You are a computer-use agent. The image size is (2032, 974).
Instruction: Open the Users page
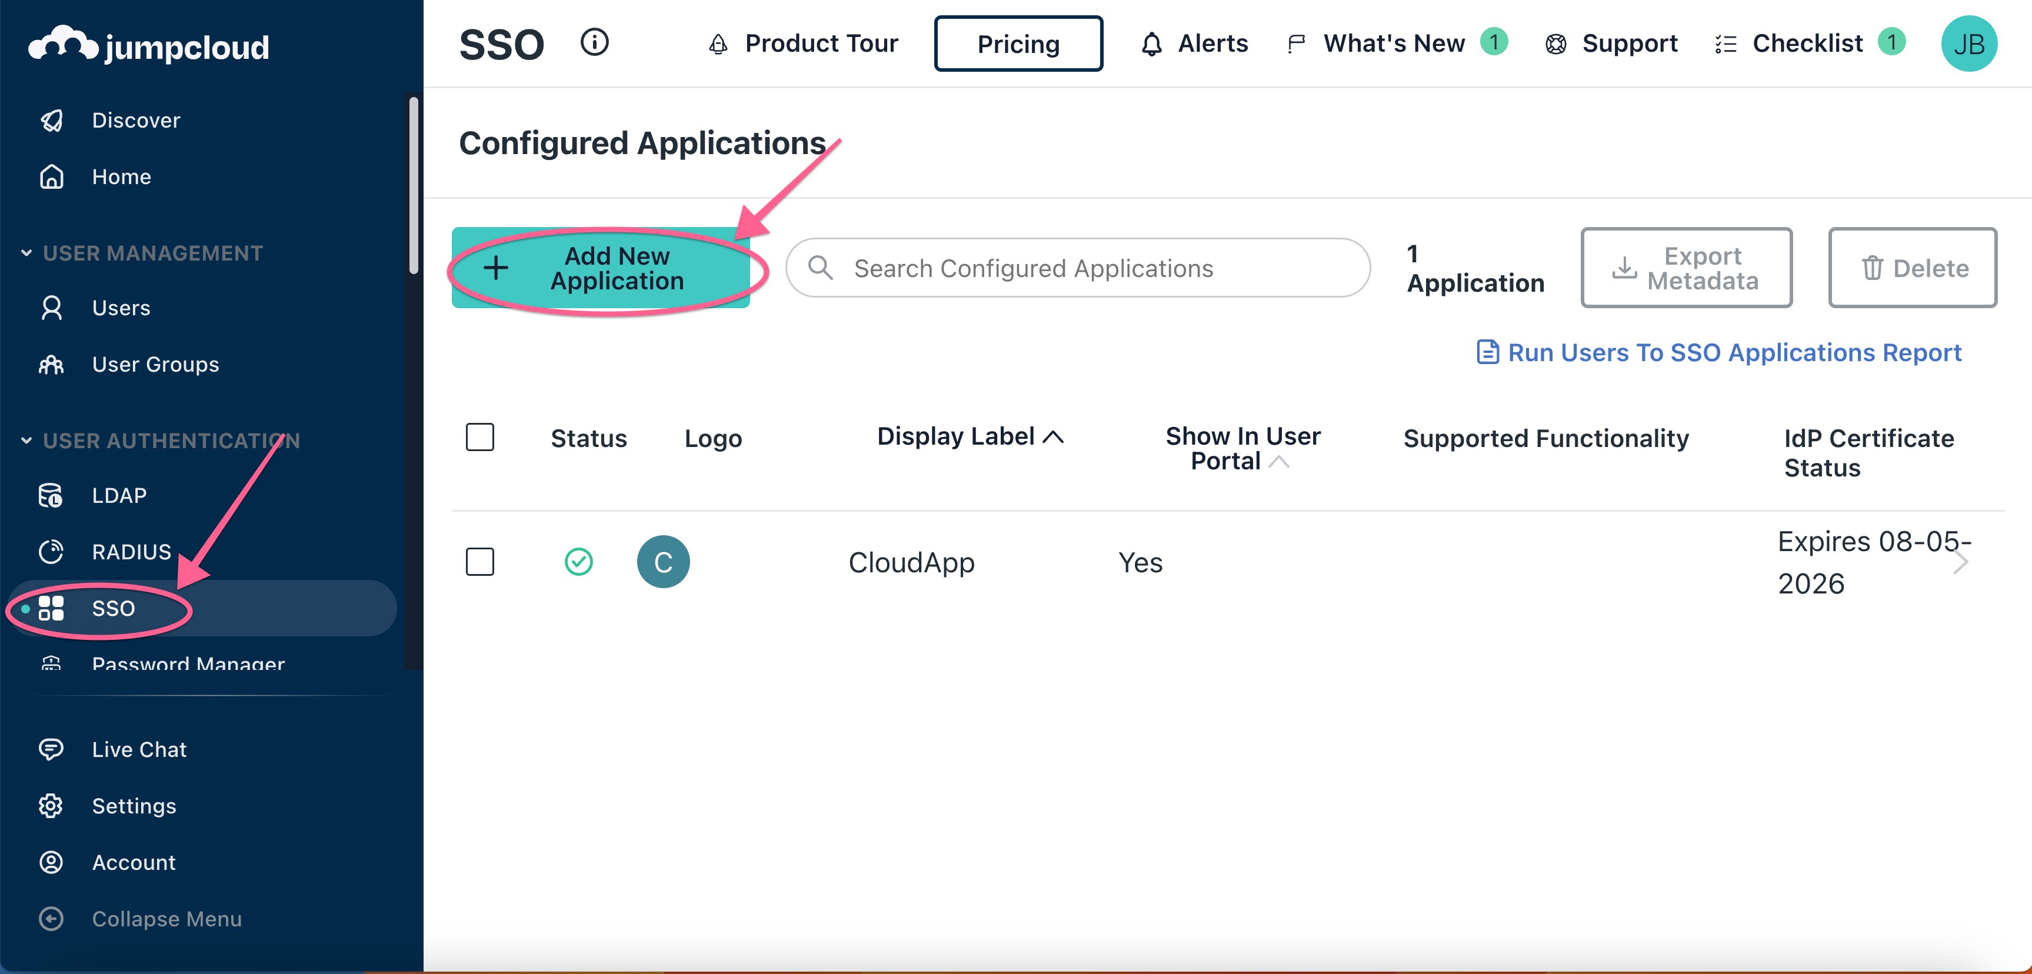pyautogui.click(x=121, y=308)
